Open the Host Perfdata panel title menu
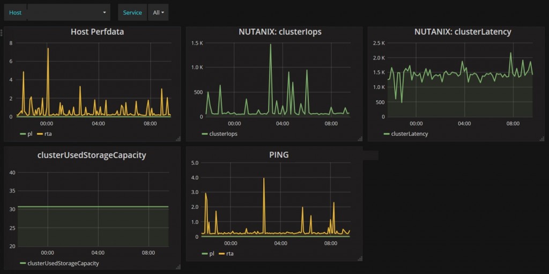549x274 pixels. [x=98, y=32]
